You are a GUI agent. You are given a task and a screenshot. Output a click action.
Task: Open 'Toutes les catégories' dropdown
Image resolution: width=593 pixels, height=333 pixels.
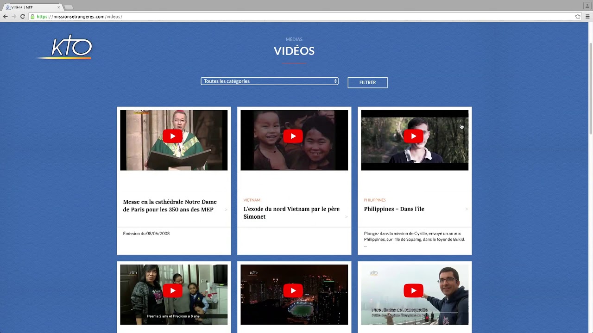click(x=269, y=81)
